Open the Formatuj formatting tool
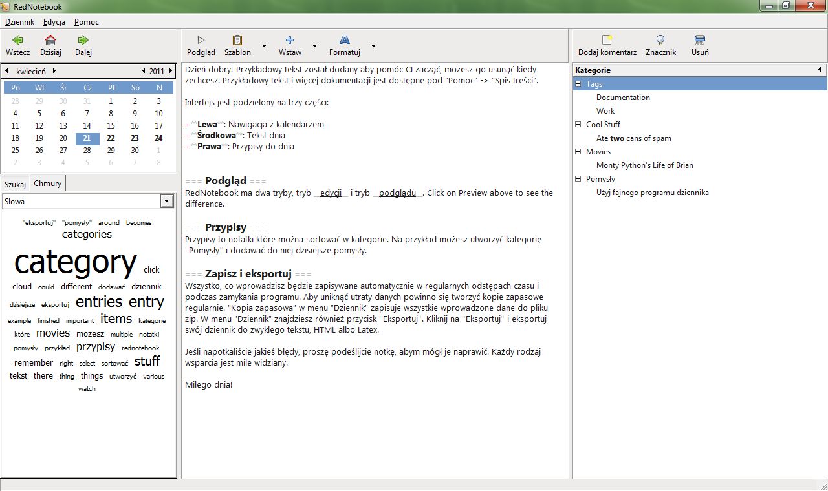Viewport: 828px width, 491px height. point(344,45)
